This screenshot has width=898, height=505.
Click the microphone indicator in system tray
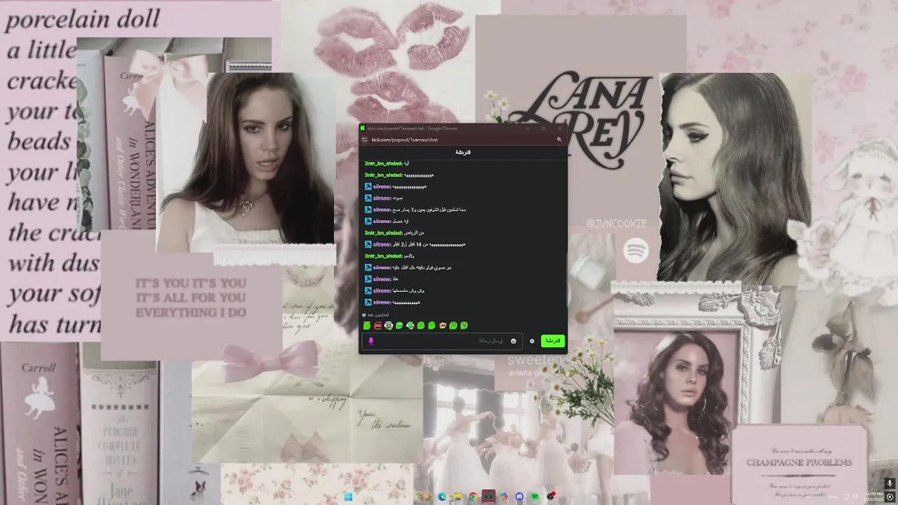pyautogui.click(x=890, y=483)
